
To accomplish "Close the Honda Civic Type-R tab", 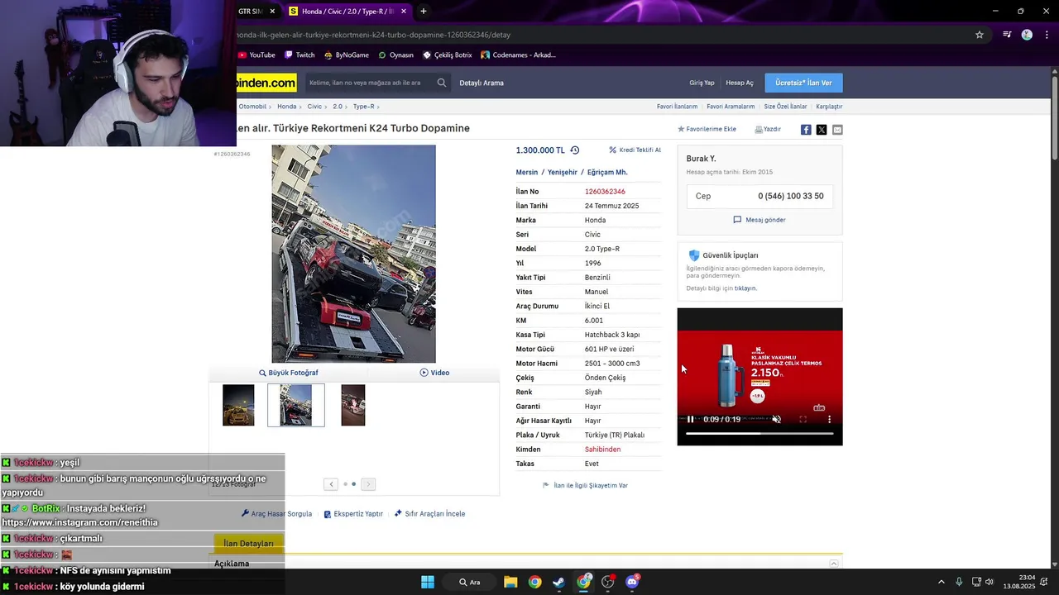I will pos(405,12).
